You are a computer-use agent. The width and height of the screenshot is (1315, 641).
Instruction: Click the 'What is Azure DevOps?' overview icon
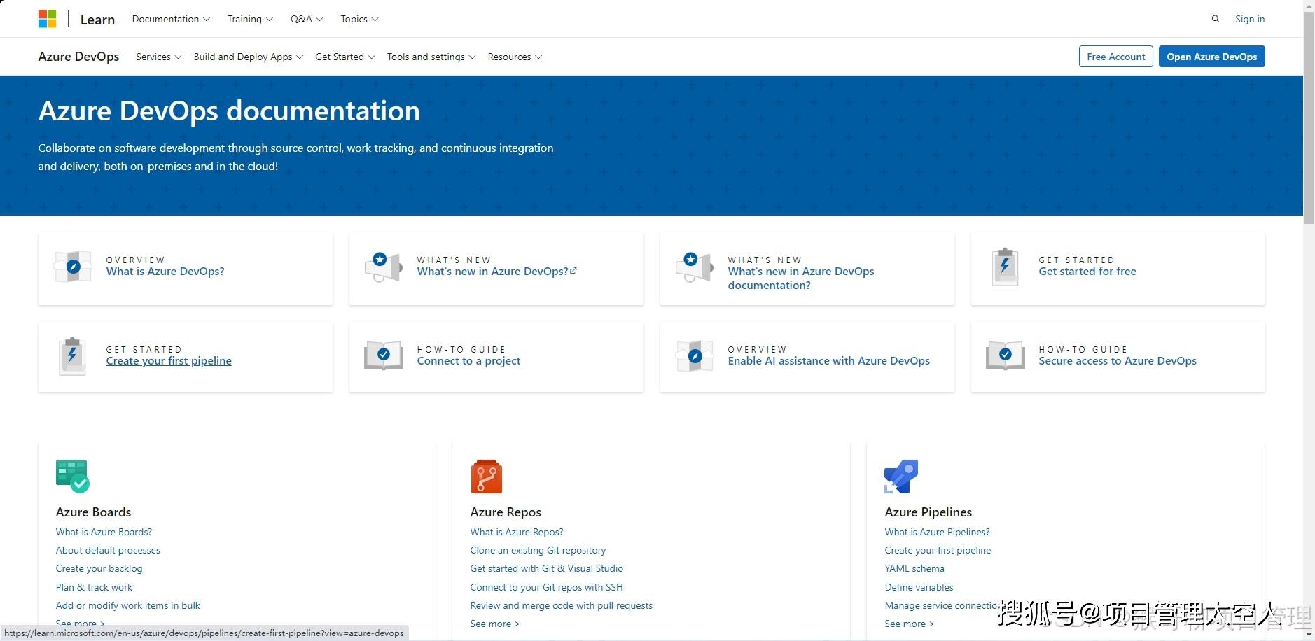[73, 267]
